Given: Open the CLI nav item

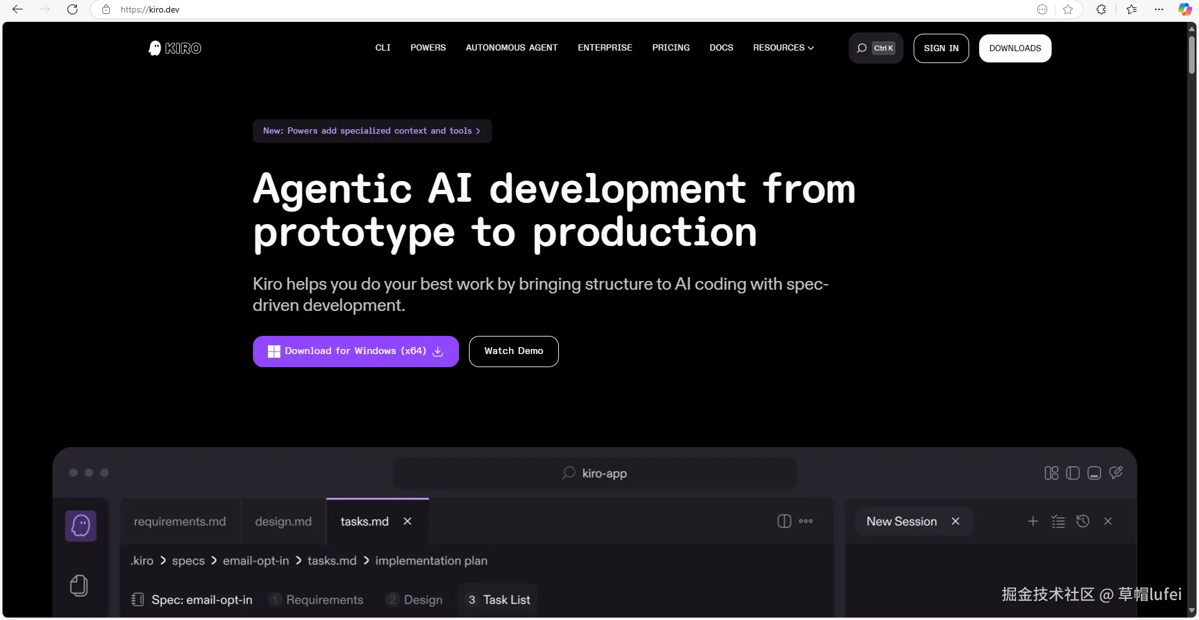Looking at the screenshot, I should tap(383, 48).
